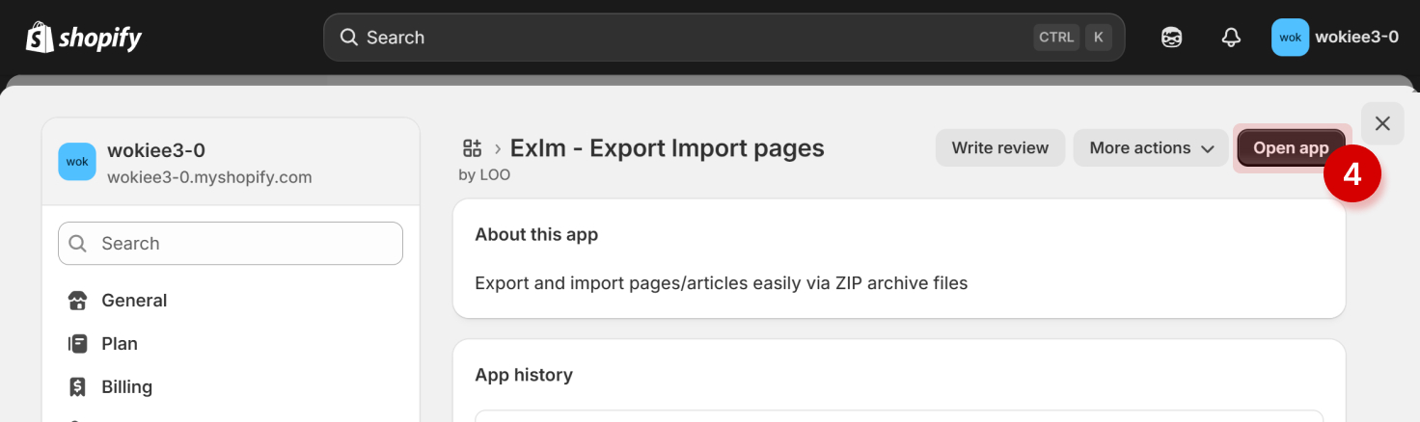Click the wok account avatar in top bar
The image size is (1420, 422).
click(x=1290, y=38)
